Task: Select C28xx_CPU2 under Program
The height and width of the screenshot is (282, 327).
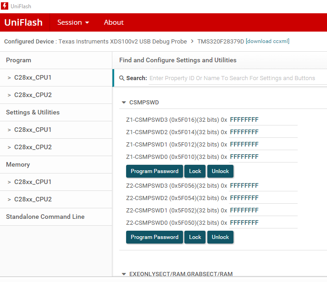Action: [33, 95]
